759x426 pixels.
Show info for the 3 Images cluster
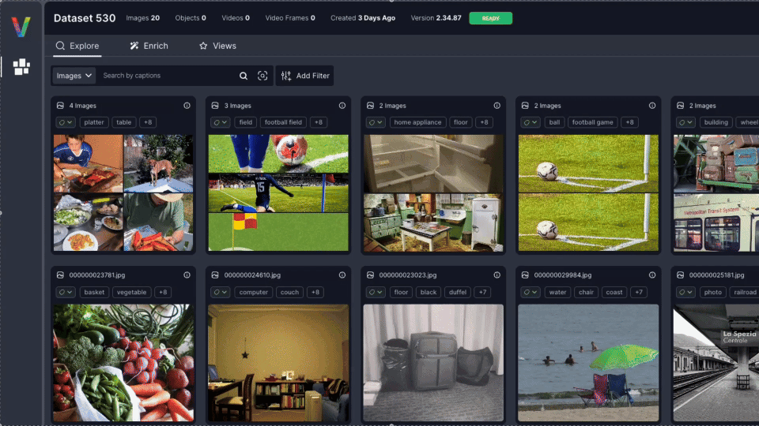tap(342, 105)
